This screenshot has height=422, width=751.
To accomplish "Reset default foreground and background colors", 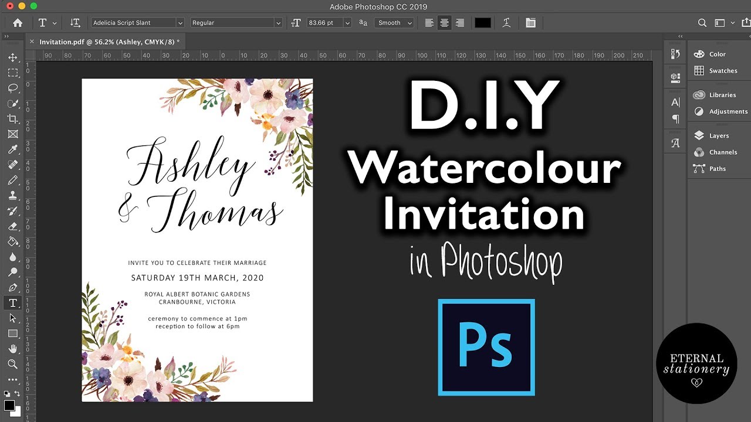I will tap(6, 394).
